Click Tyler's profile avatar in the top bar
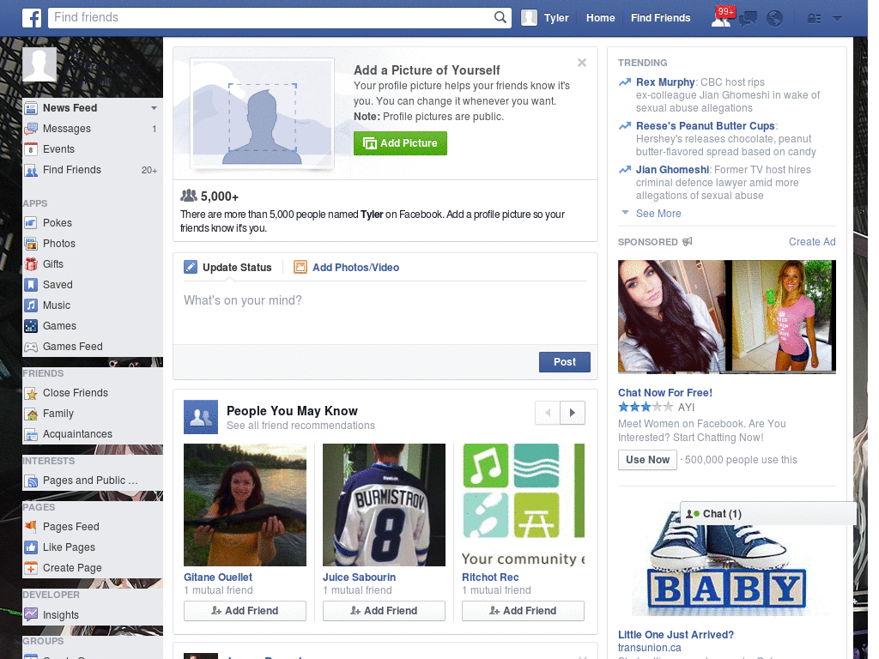 pyautogui.click(x=529, y=18)
